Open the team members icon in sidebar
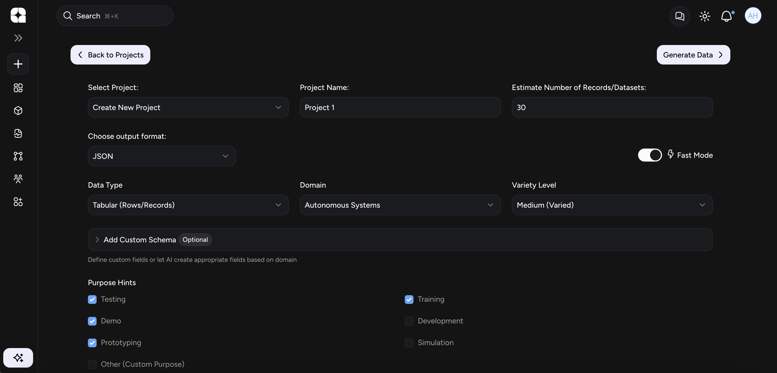Screen dimensions: 777x373 tap(18, 179)
